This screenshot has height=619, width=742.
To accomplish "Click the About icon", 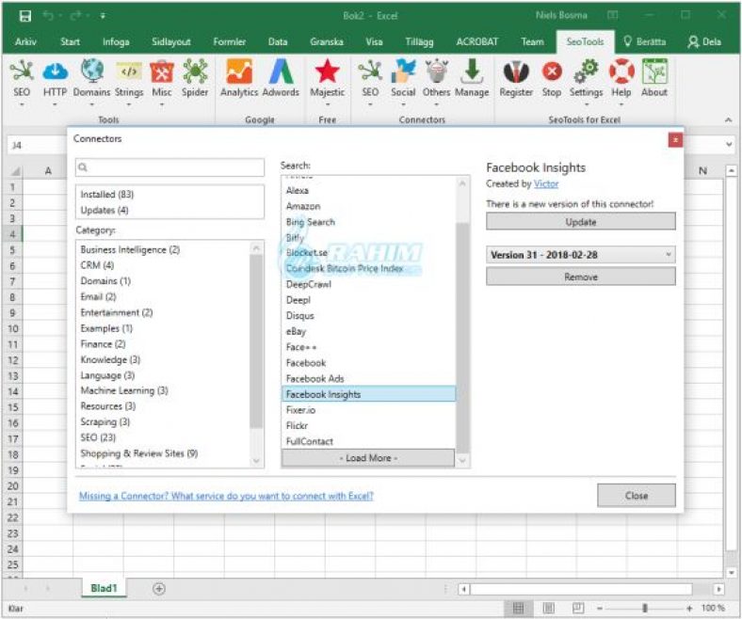I will point(654,71).
